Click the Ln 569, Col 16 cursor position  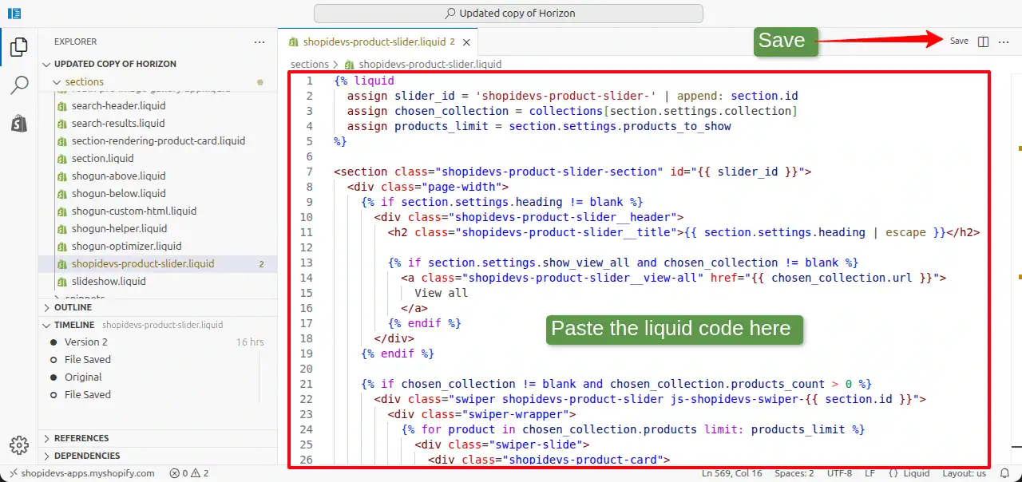732,473
